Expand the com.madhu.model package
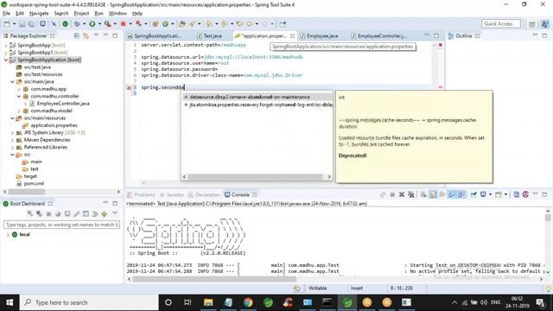The image size is (553, 311). (x=19, y=111)
